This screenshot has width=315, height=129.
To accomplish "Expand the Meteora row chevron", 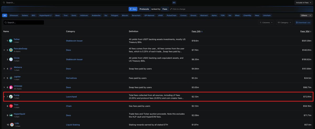I will pyautogui.click(x=4, y=69).
